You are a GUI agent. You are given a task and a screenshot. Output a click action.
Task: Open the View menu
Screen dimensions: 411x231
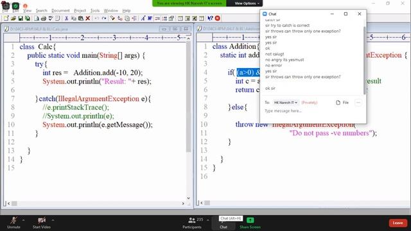pyautogui.click(x=27, y=11)
